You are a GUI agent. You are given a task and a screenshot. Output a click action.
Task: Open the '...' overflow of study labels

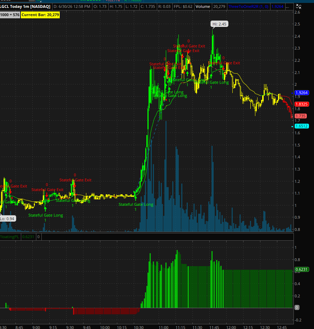click(x=287, y=6)
